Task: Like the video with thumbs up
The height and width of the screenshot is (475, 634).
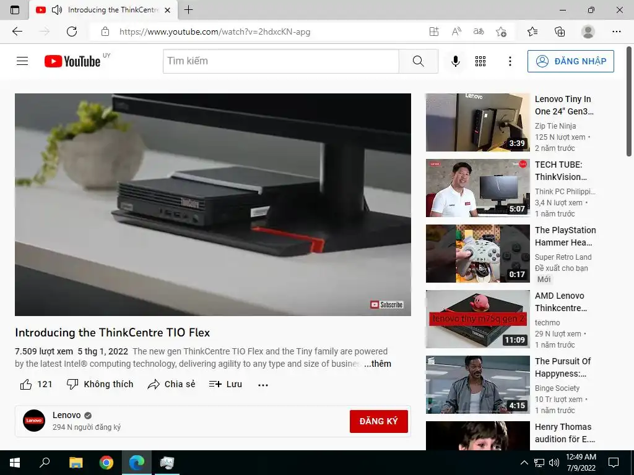Action: click(x=36, y=384)
